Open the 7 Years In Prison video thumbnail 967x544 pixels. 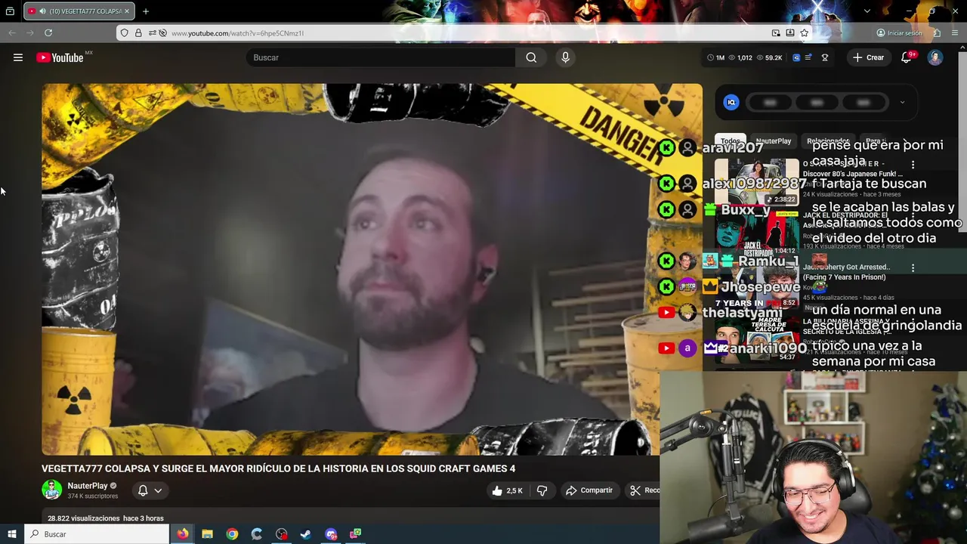pyautogui.click(x=756, y=284)
